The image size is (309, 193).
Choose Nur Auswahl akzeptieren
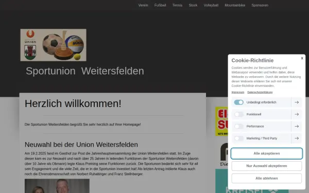click(266, 166)
